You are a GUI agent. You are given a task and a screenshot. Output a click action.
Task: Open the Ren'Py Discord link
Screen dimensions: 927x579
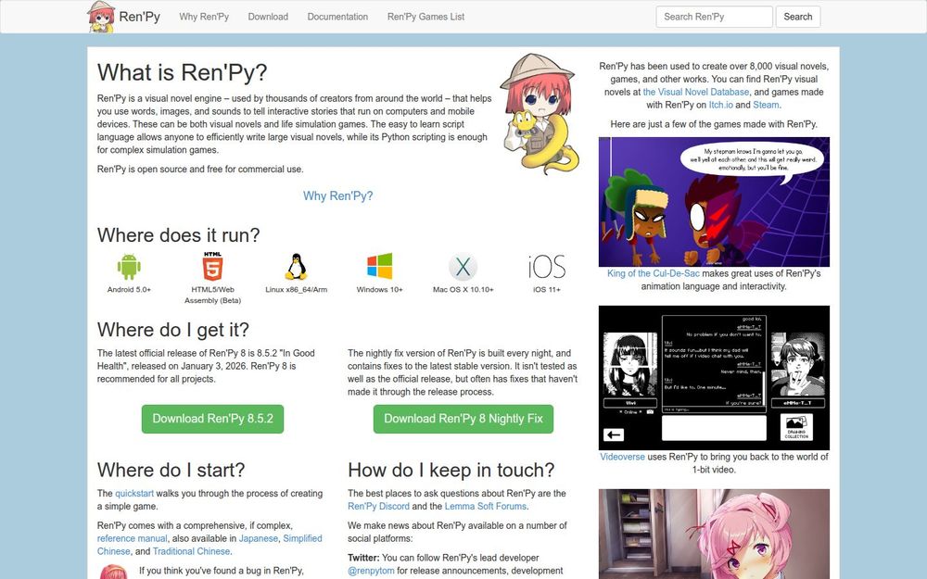378,507
